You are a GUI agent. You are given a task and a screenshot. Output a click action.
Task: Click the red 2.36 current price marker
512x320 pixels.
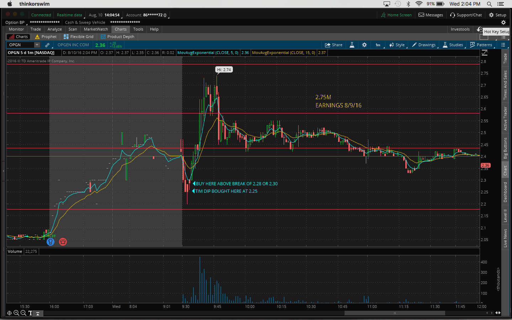click(485, 165)
